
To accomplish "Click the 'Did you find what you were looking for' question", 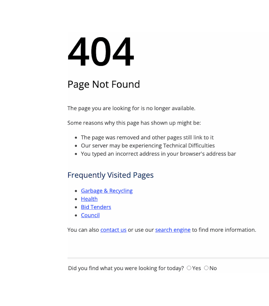I will pyautogui.click(x=126, y=268).
